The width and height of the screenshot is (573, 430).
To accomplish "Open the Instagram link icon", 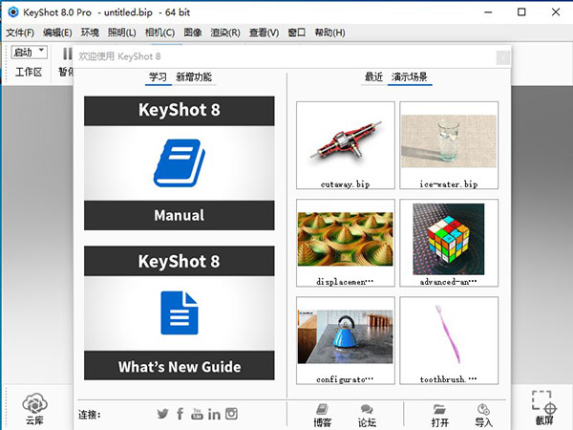I will click(231, 414).
